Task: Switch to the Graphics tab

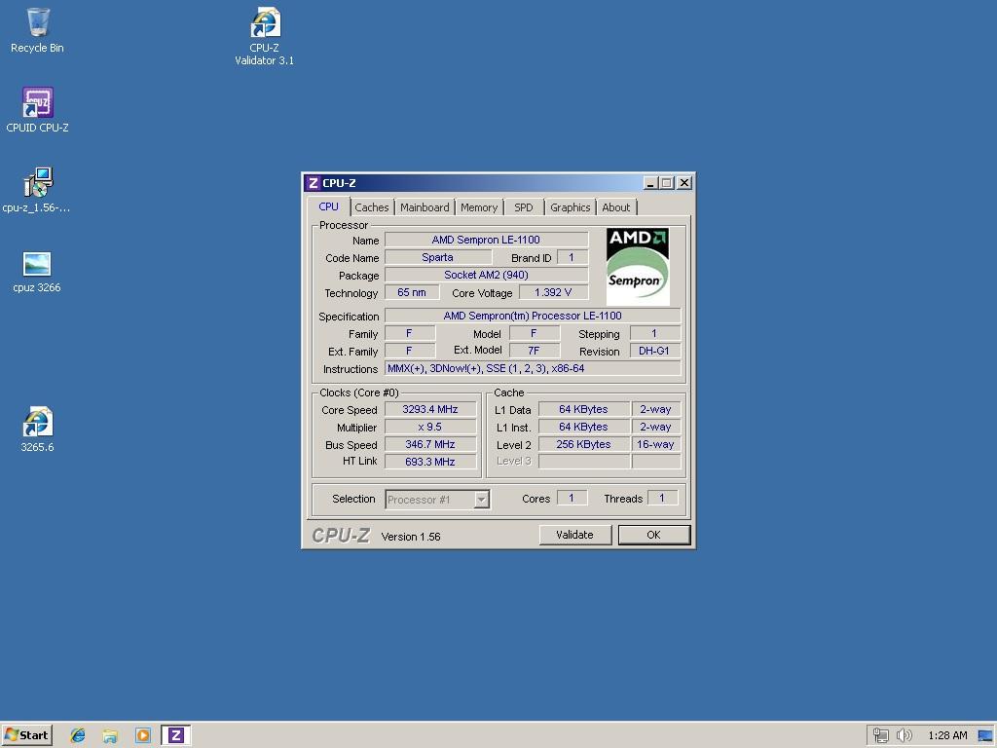Action: (x=570, y=207)
